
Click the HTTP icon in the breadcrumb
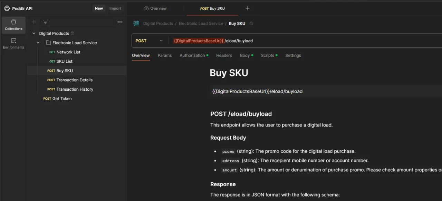tap(136, 23)
